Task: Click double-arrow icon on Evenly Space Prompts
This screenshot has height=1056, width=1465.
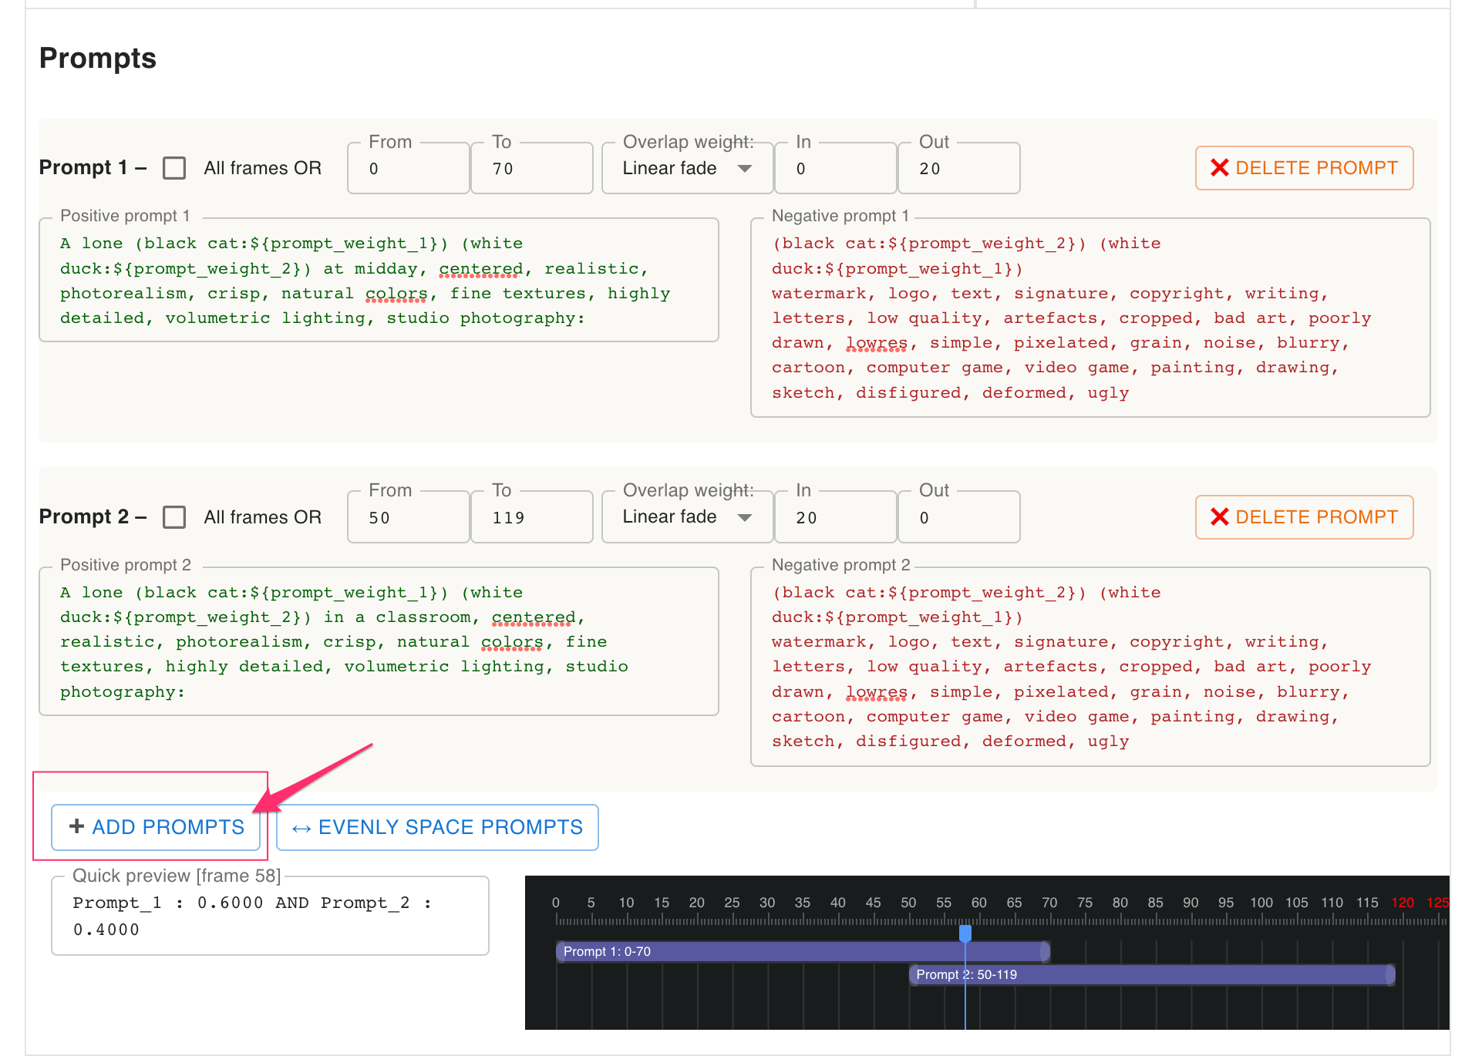Action: point(301,829)
